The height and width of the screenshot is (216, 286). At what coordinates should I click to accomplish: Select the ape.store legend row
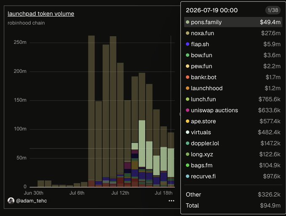click(233, 121)
